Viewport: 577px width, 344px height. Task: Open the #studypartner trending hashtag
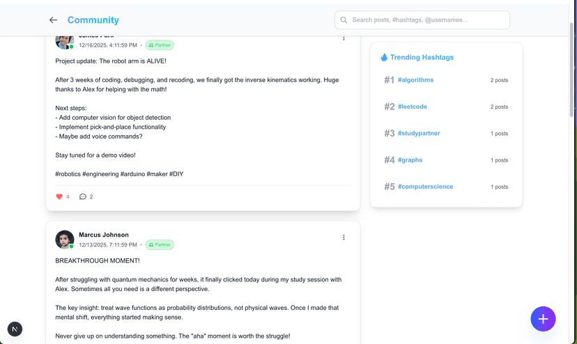418,133
